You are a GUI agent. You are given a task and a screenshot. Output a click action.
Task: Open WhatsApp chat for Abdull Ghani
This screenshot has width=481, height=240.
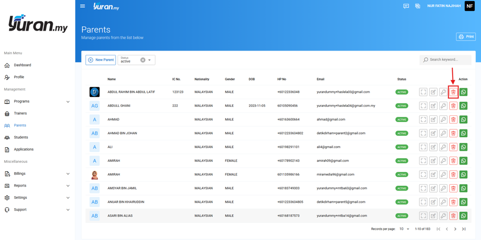[x=463, y=106]
